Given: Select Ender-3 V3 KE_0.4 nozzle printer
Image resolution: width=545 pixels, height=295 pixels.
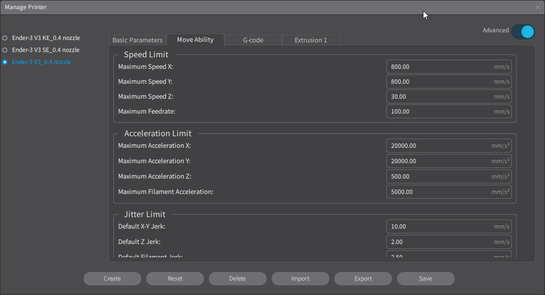Looking at the screenshot, I should [x=5, y=38].
